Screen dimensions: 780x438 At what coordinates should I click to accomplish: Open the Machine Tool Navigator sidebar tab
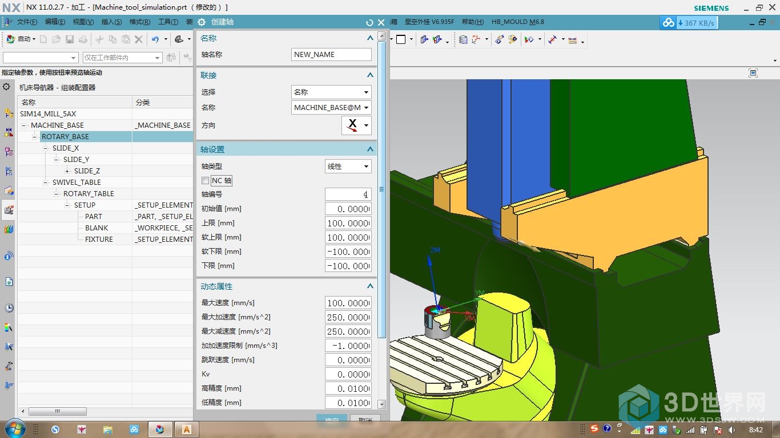[x=9, y=210]
